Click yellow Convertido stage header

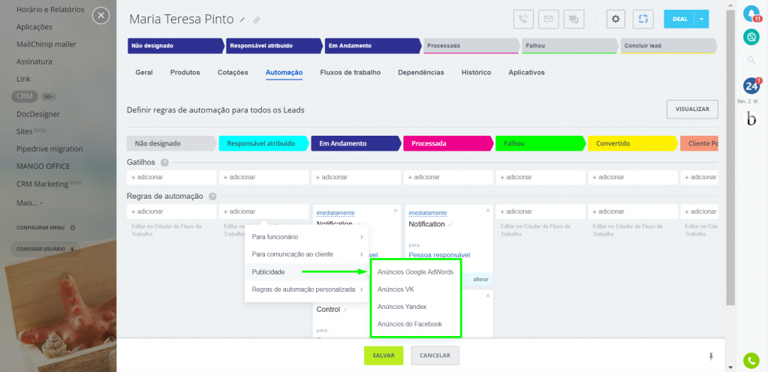(x=633, y=144)
